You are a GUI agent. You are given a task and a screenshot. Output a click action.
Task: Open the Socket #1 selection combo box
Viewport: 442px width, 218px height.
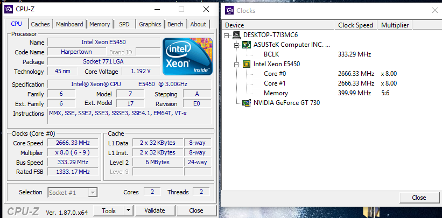pos(73,193)
